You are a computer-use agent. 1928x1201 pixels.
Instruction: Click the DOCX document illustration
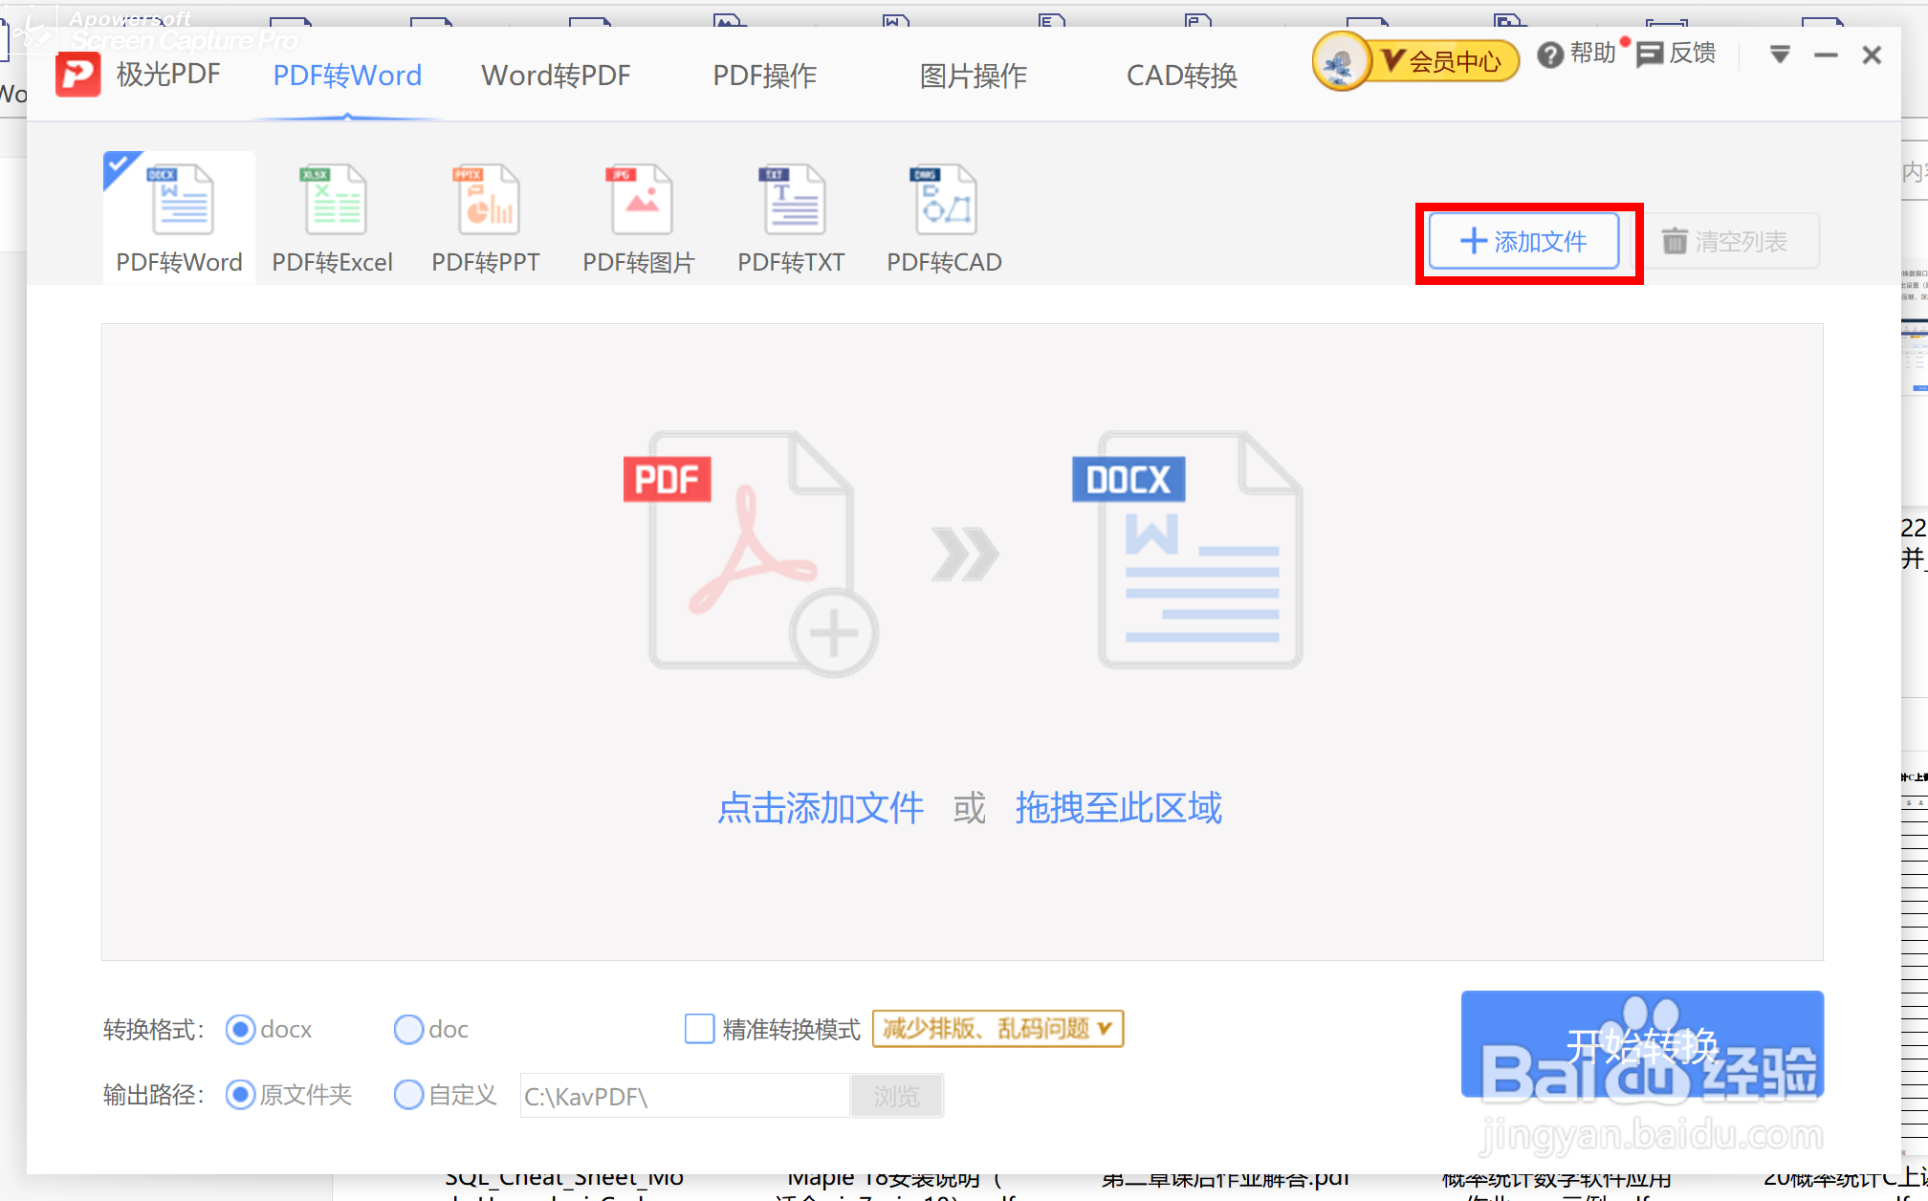1188,550
